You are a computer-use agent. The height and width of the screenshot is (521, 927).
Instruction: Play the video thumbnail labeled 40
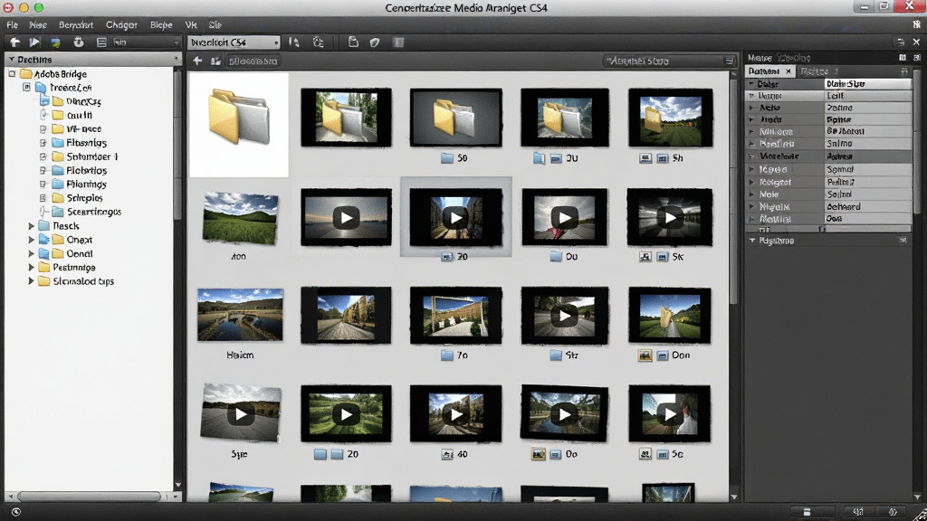(456, 414)
